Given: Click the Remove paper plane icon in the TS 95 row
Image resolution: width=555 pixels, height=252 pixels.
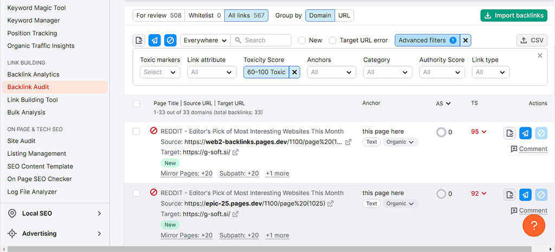Looking at the screenshot, I should point(526,133).
